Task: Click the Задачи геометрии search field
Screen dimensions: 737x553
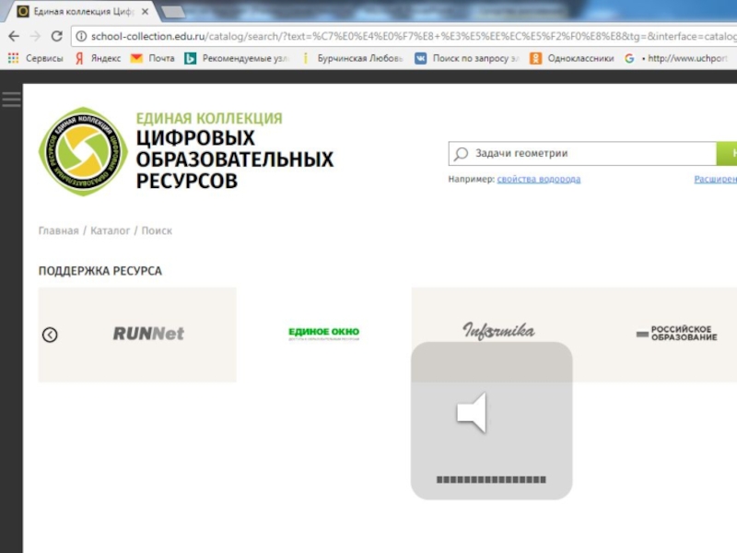Action: (583, 153)
